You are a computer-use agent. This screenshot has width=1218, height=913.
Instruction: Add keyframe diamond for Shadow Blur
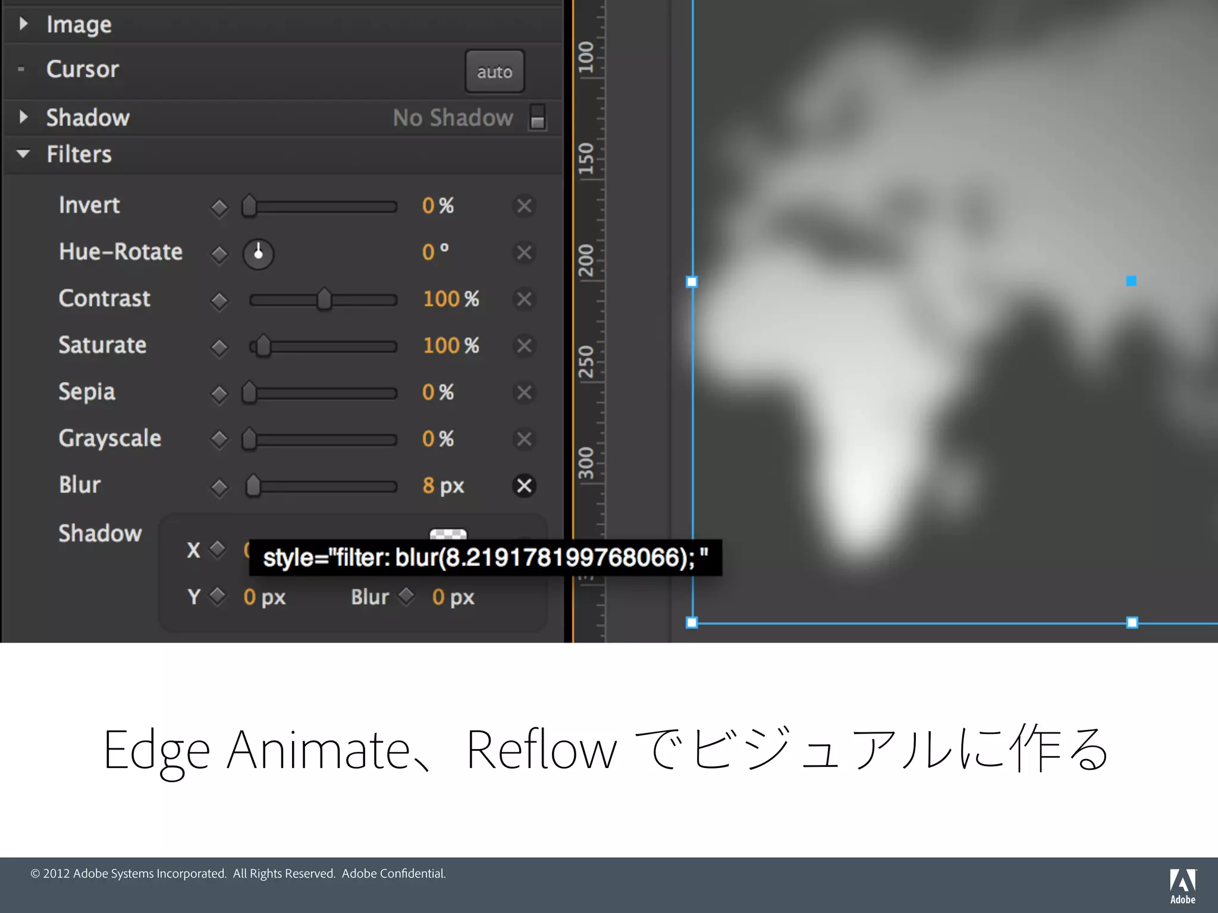point(406,595)
